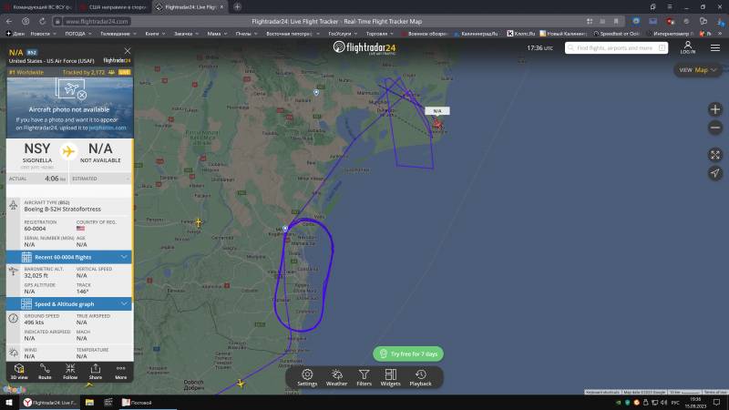Open the 3D view

point(19,372)
